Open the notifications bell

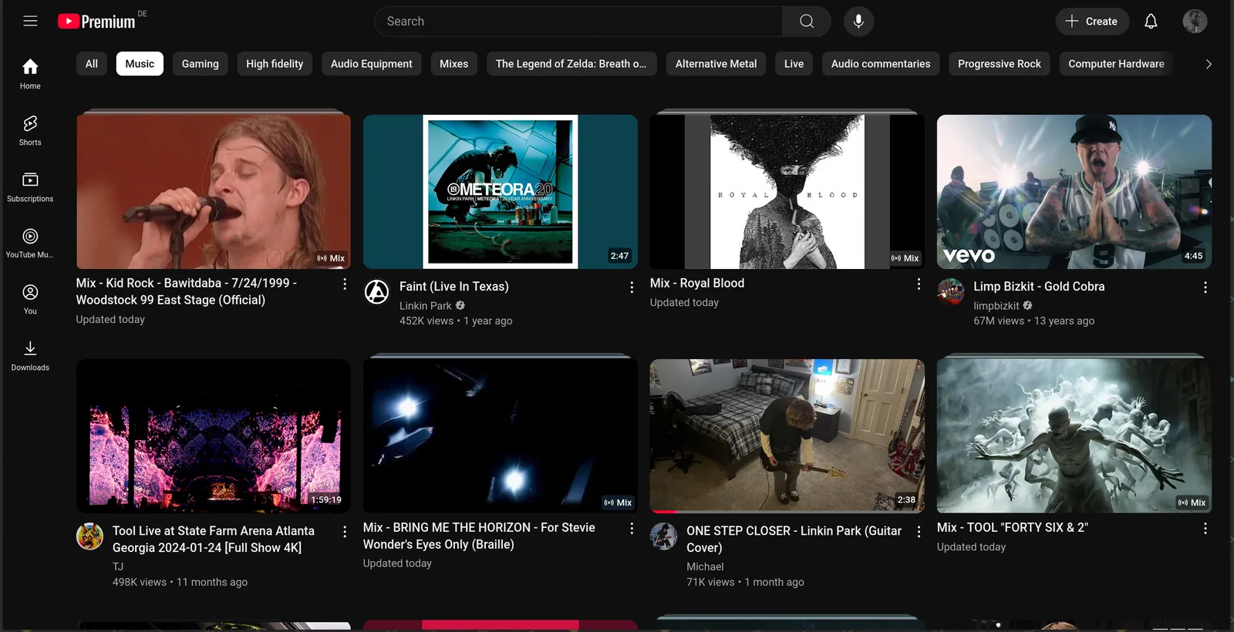[1151, 22]
